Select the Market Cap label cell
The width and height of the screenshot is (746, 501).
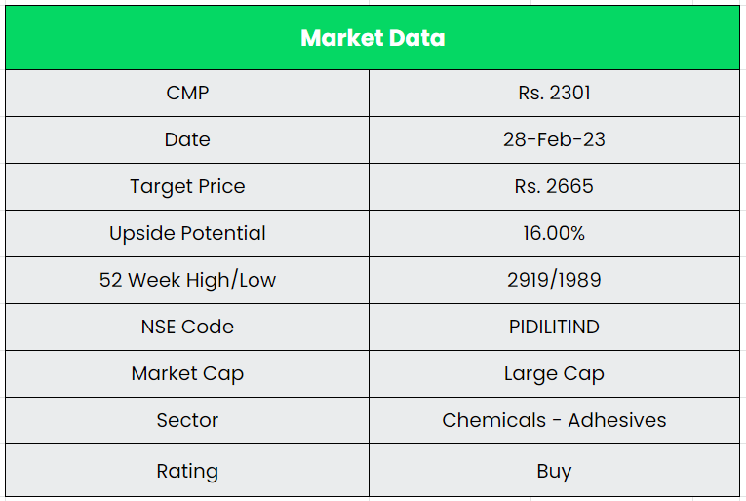187,373
